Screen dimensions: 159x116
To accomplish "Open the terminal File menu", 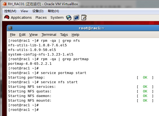I will 13,35.
